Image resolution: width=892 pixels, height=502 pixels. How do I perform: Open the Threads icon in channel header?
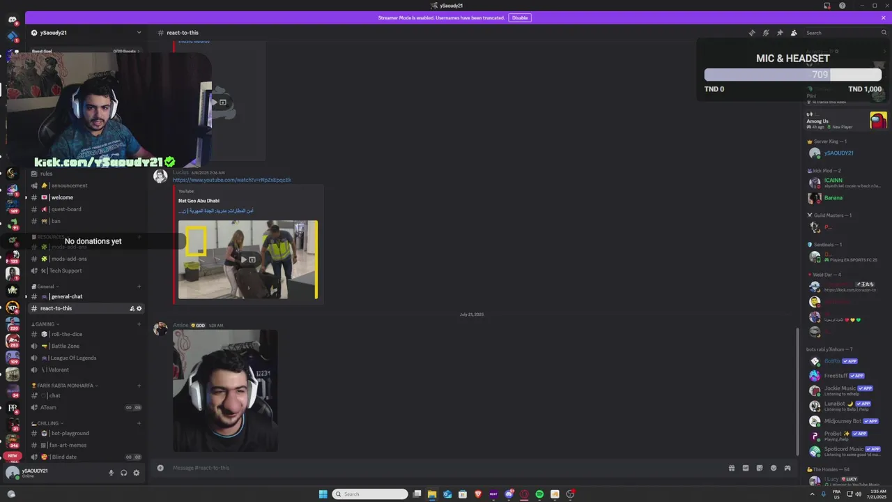point(752,33)
